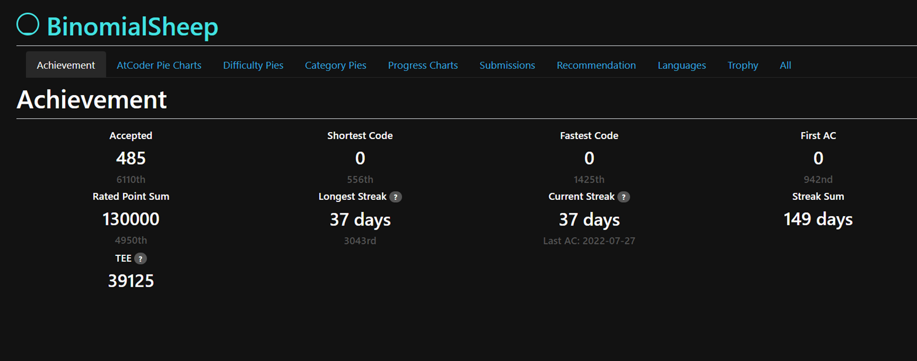Click the BinomialSheep username heading
917x361 pixels.
132,27
